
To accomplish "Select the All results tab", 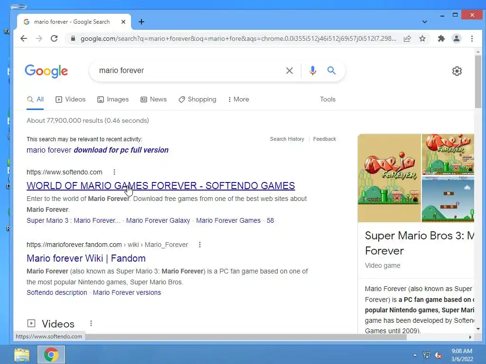I will [x=35, y=100].
